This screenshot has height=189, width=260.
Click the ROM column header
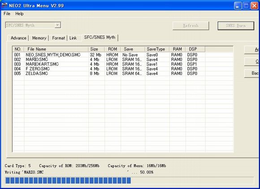point(113,49)
